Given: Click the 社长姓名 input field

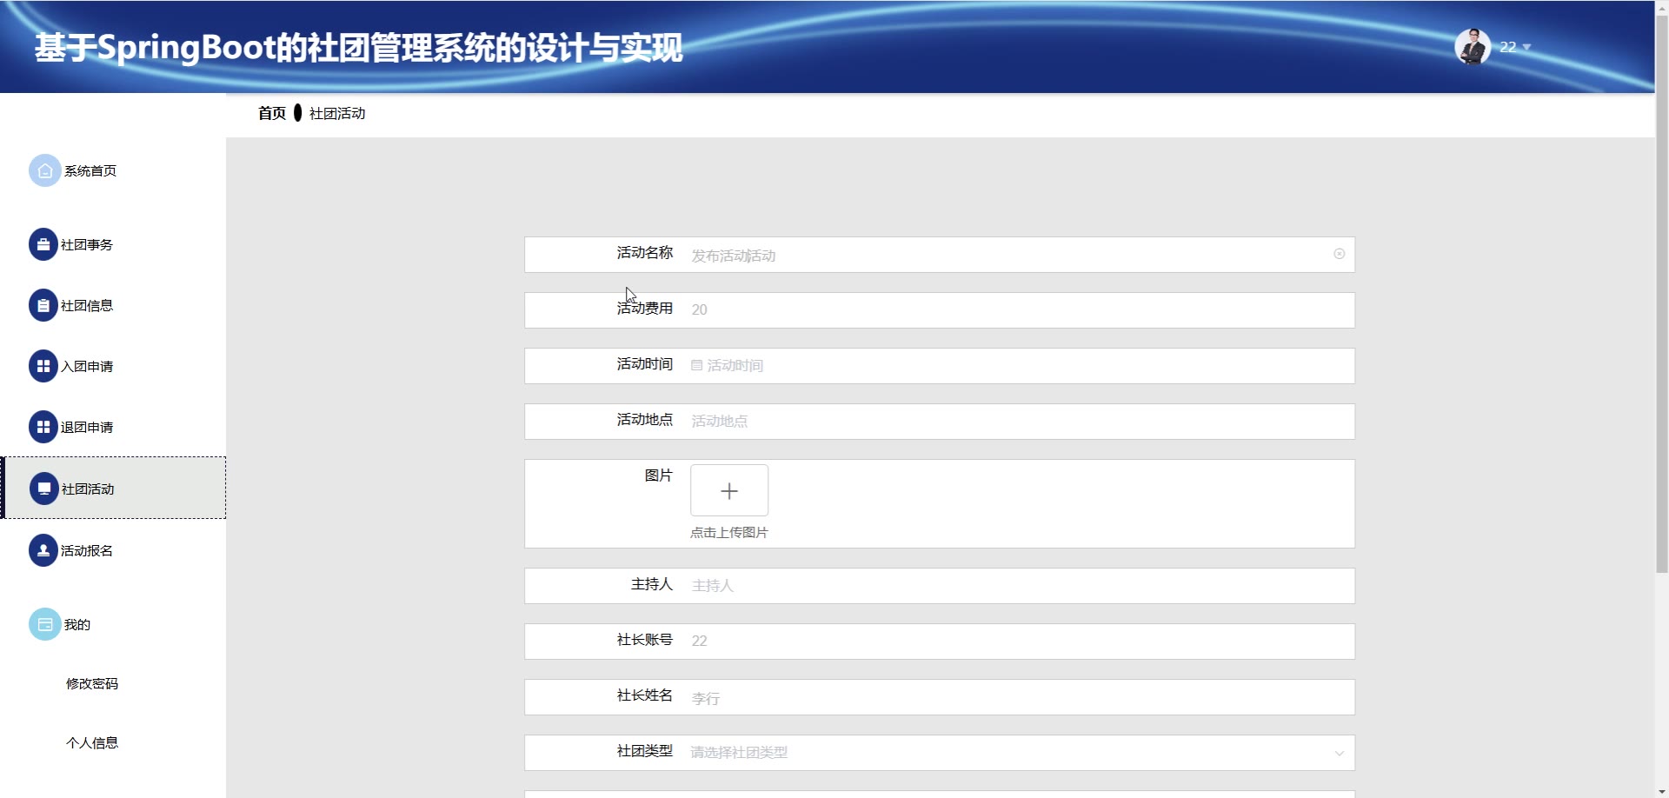Looking at the screenshot, I should click(1018, 697).
